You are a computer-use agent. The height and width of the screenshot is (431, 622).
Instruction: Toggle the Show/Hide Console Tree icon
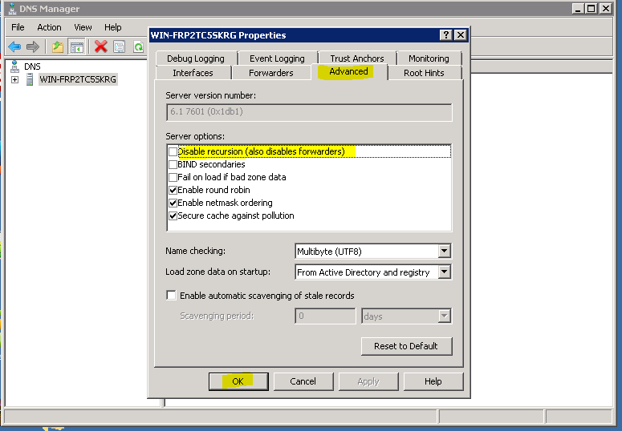(x=77, y=46)
